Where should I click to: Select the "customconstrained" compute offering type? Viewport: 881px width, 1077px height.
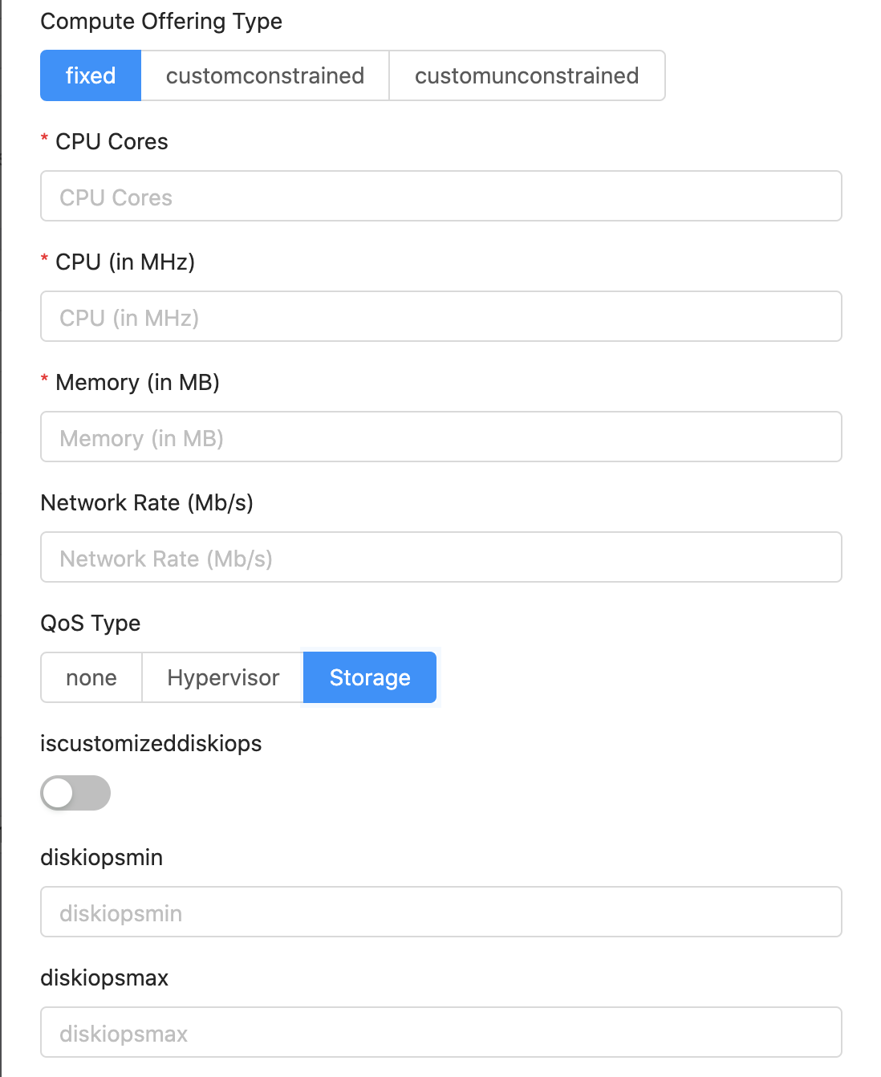tap(265, 75)
